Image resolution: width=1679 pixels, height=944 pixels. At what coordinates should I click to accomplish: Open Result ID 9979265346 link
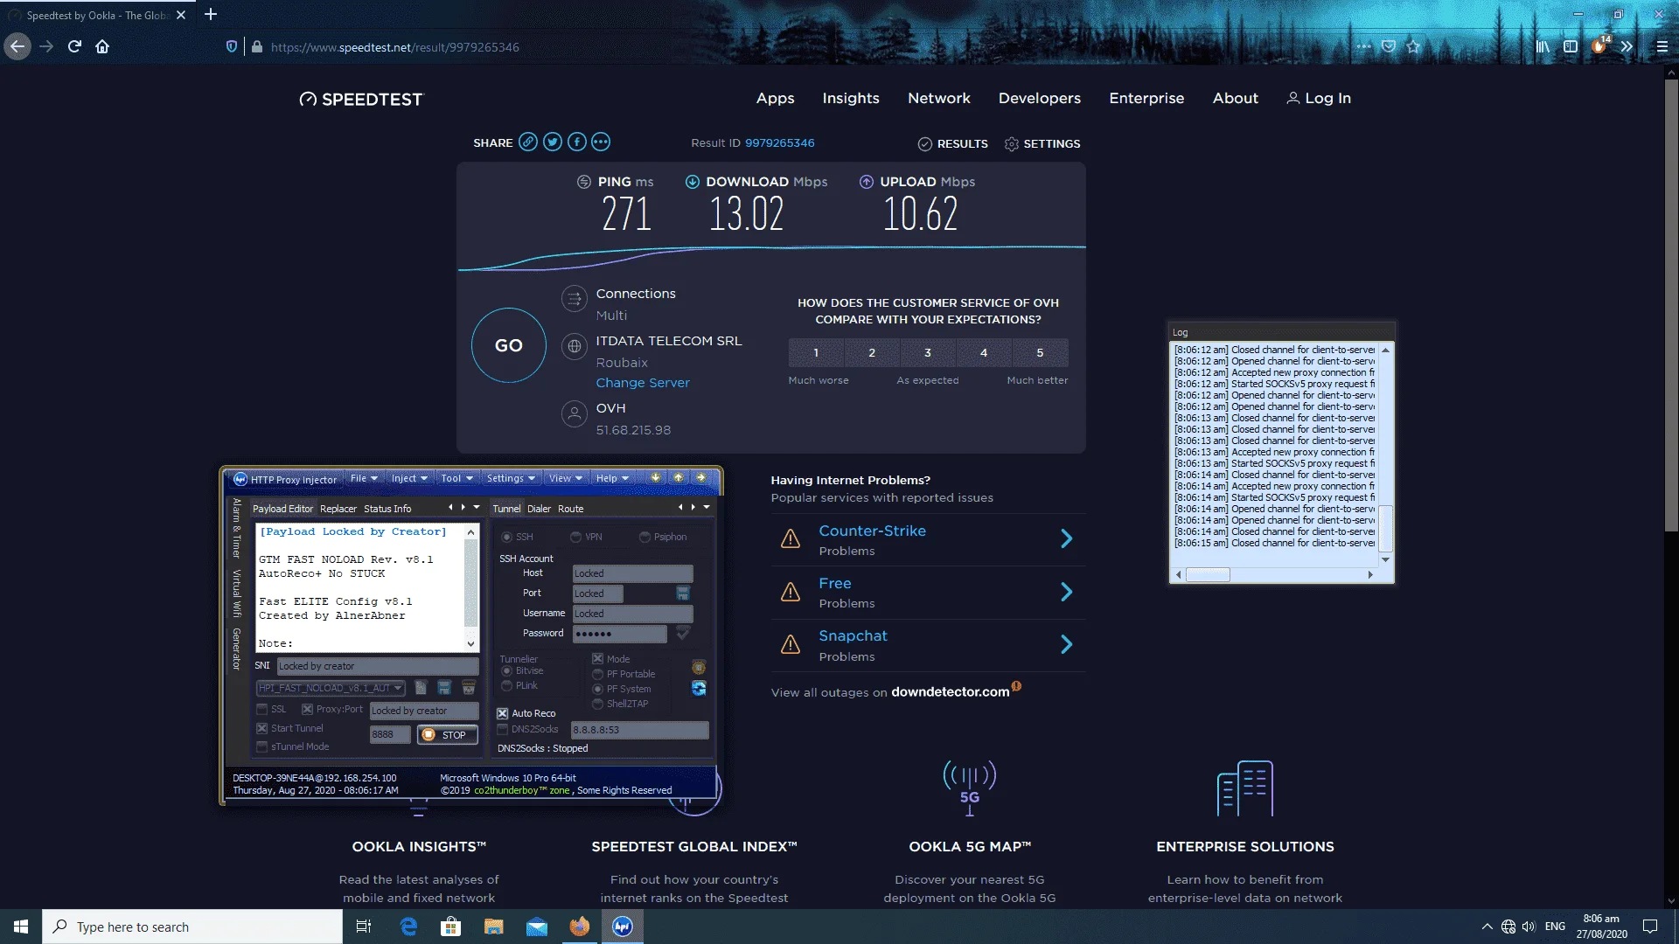coord(779,143)
